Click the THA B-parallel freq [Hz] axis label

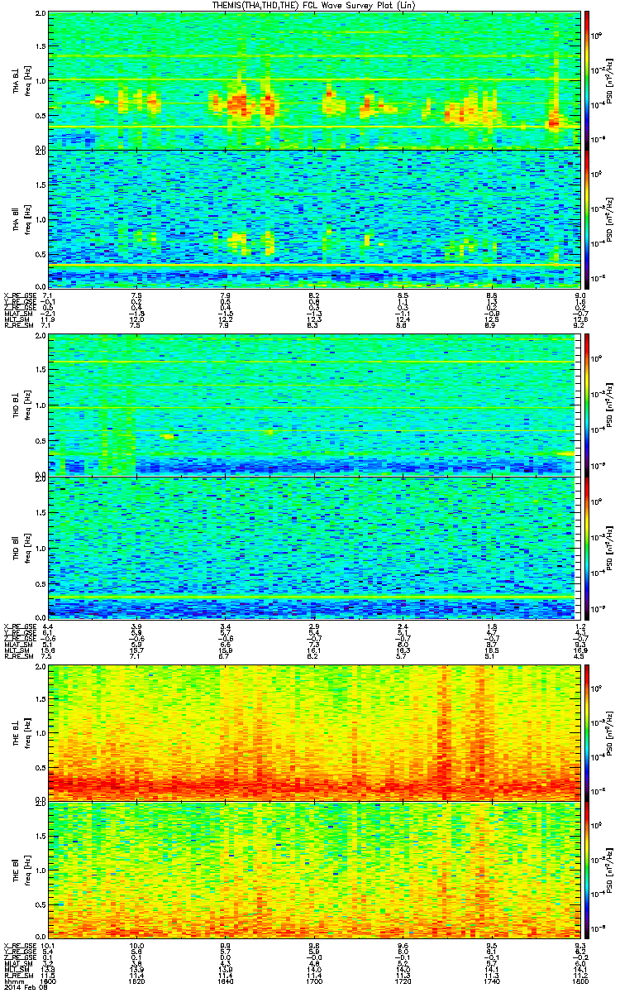point(26,218)
